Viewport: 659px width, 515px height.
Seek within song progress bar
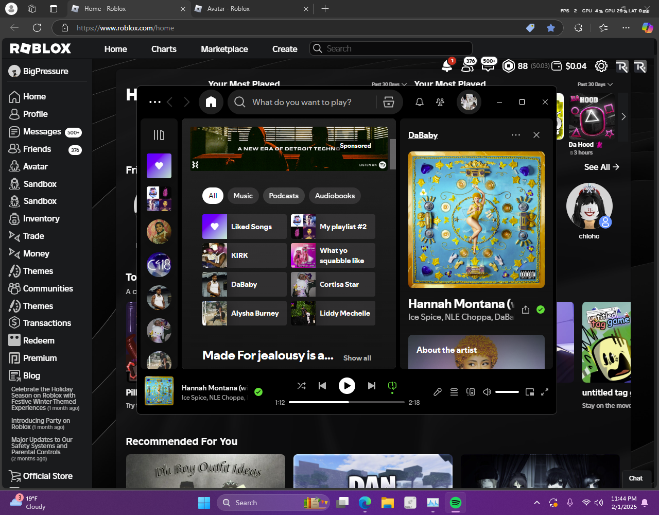pos(346,402)
